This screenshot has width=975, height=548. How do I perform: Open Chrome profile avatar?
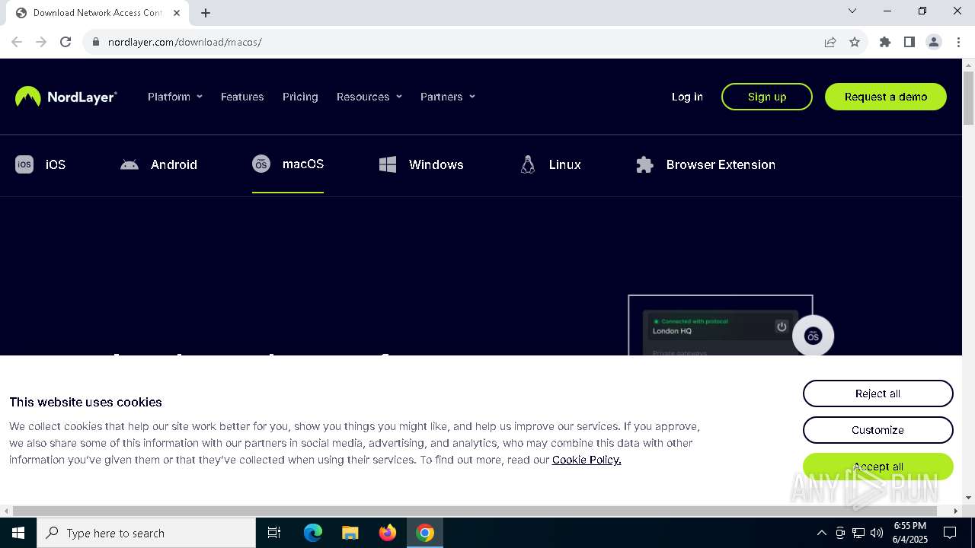tap(934, 42)
